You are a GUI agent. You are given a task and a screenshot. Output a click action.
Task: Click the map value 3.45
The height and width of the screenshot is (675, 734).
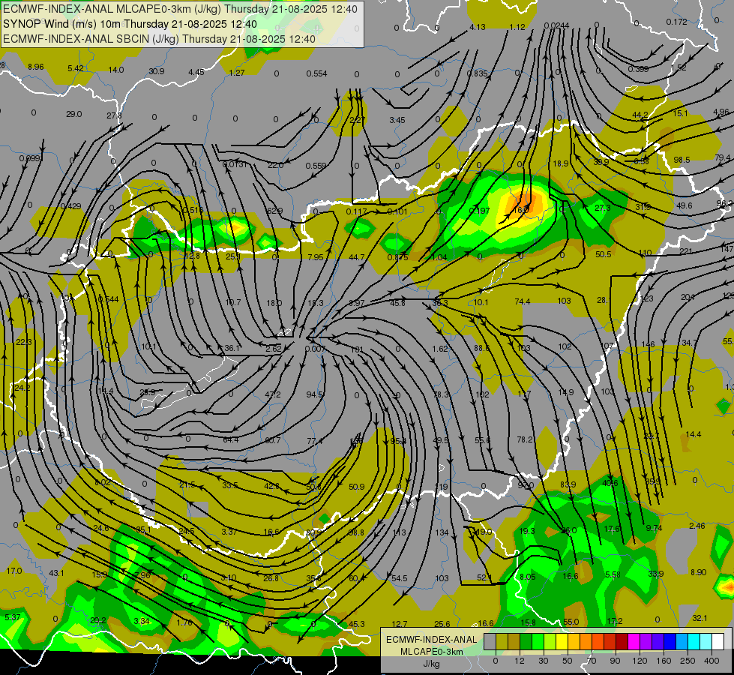click(397, 120)
